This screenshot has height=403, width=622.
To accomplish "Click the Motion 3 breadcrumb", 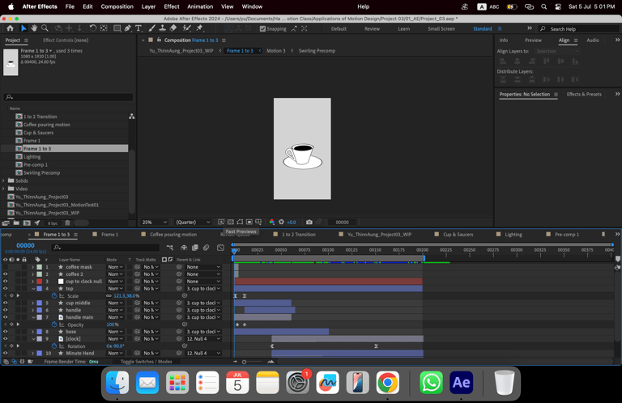I will pos(275,51).
